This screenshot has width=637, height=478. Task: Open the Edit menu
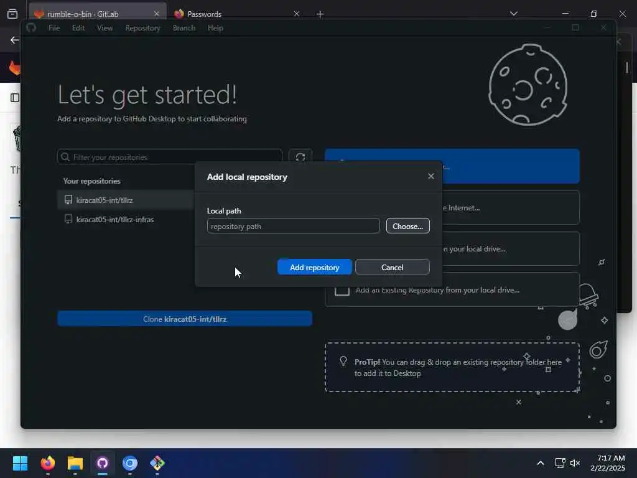click(x=78, y=28)
